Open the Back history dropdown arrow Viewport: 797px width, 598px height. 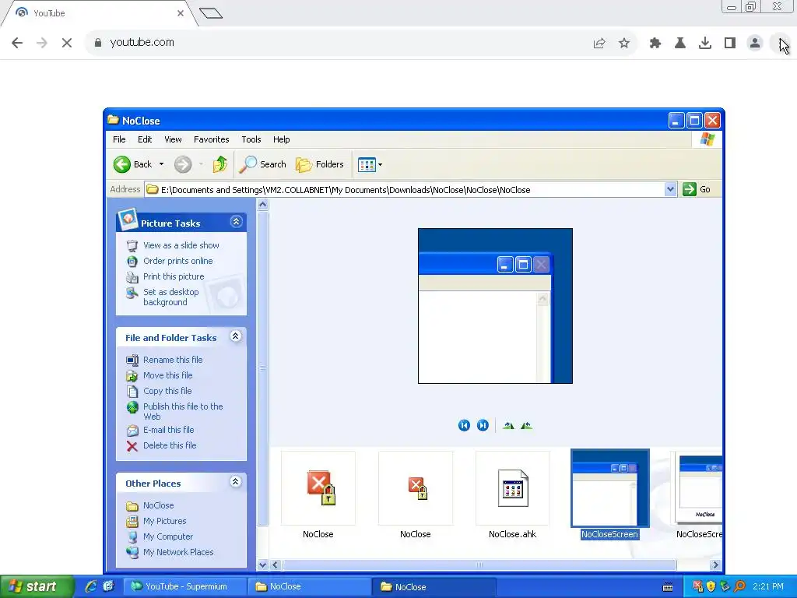click(x=161, y=164)
